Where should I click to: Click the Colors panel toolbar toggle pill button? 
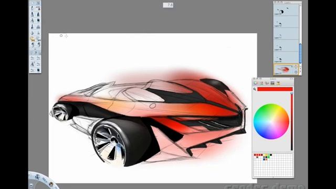click(291, 79)
